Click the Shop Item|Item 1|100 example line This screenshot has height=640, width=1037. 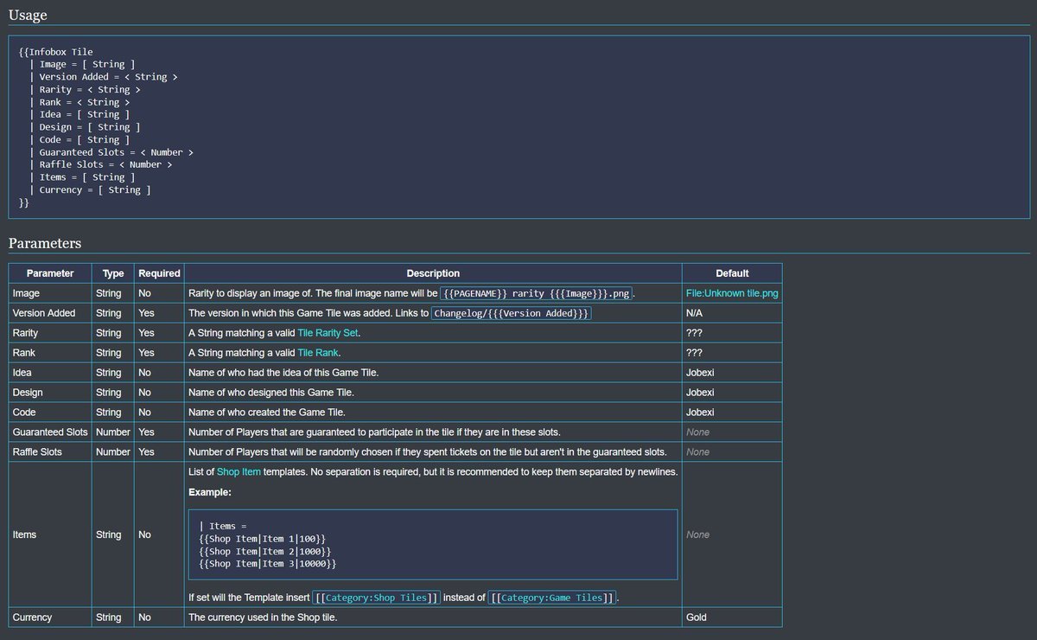262,538
